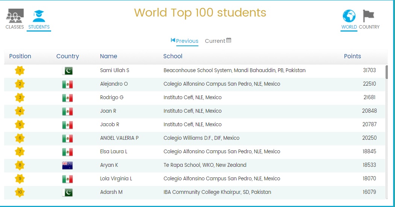Click the calendar icon beside Current
The width and height of the screenshot is (395, 207).
point(229,40)
